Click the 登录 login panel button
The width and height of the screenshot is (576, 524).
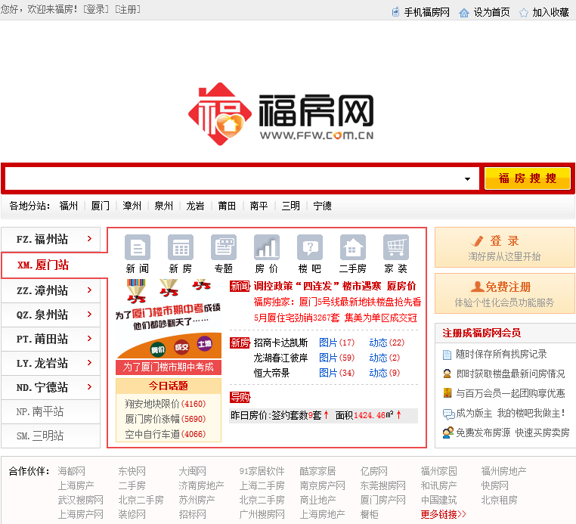[505, 247]
